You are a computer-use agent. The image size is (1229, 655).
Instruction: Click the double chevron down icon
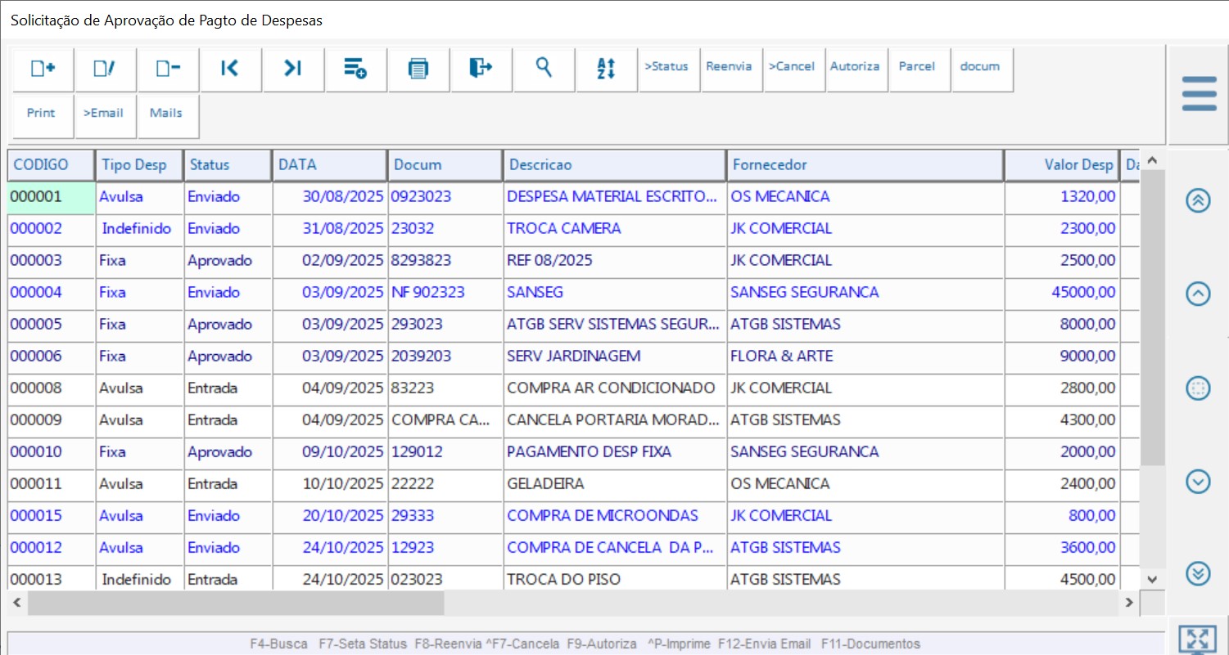coord(1198,574)
